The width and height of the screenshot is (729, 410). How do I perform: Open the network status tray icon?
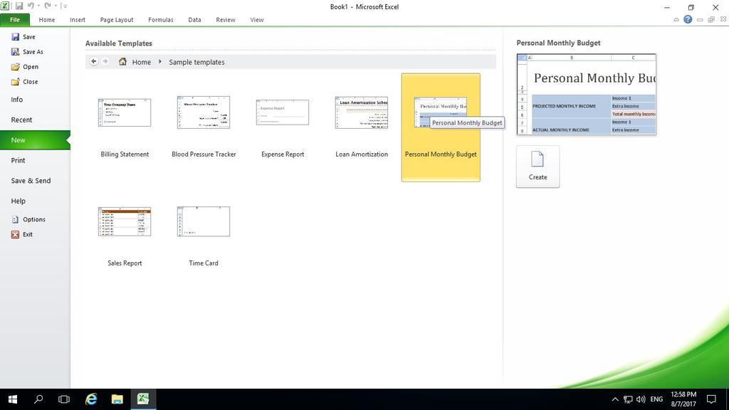coord(628,399)
